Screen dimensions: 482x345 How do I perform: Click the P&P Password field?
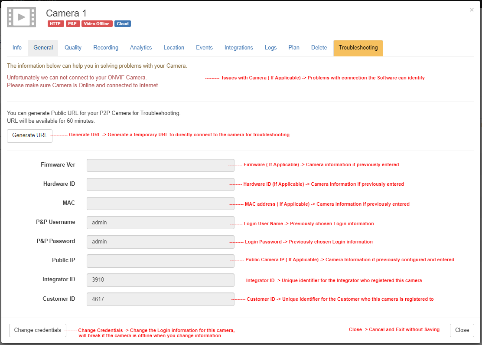pos(160,242)
